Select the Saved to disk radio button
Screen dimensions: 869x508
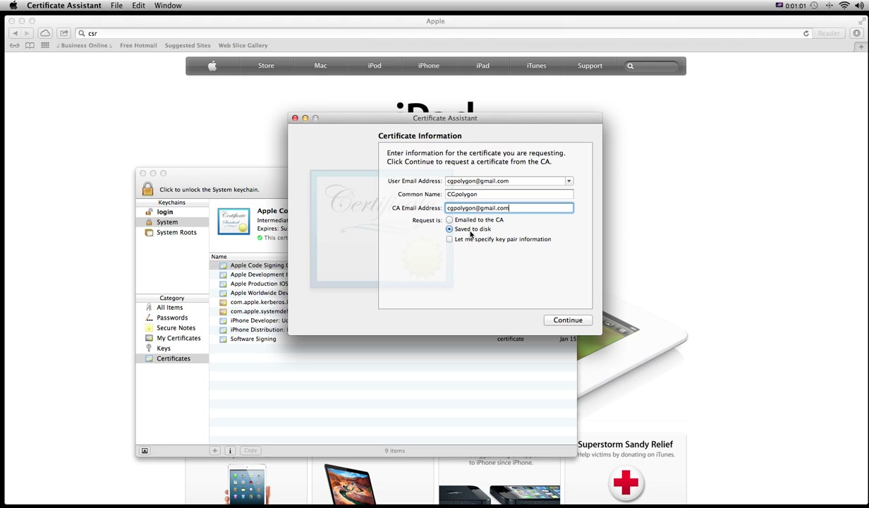[x=449, y=229]
